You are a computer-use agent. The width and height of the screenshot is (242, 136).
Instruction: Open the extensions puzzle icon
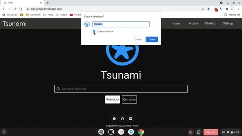click(x=227, y=9)
